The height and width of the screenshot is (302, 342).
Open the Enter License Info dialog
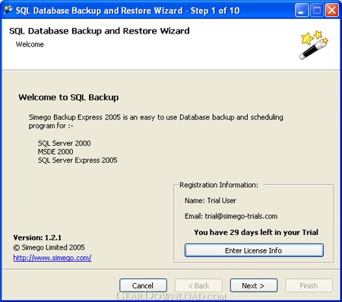[254, 250]
